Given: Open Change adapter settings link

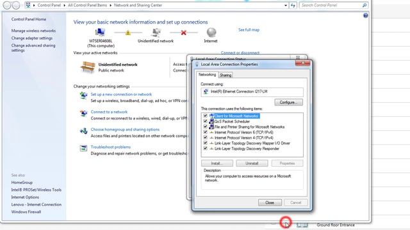Looking at the screenshot, I should (x=32, y=38).
